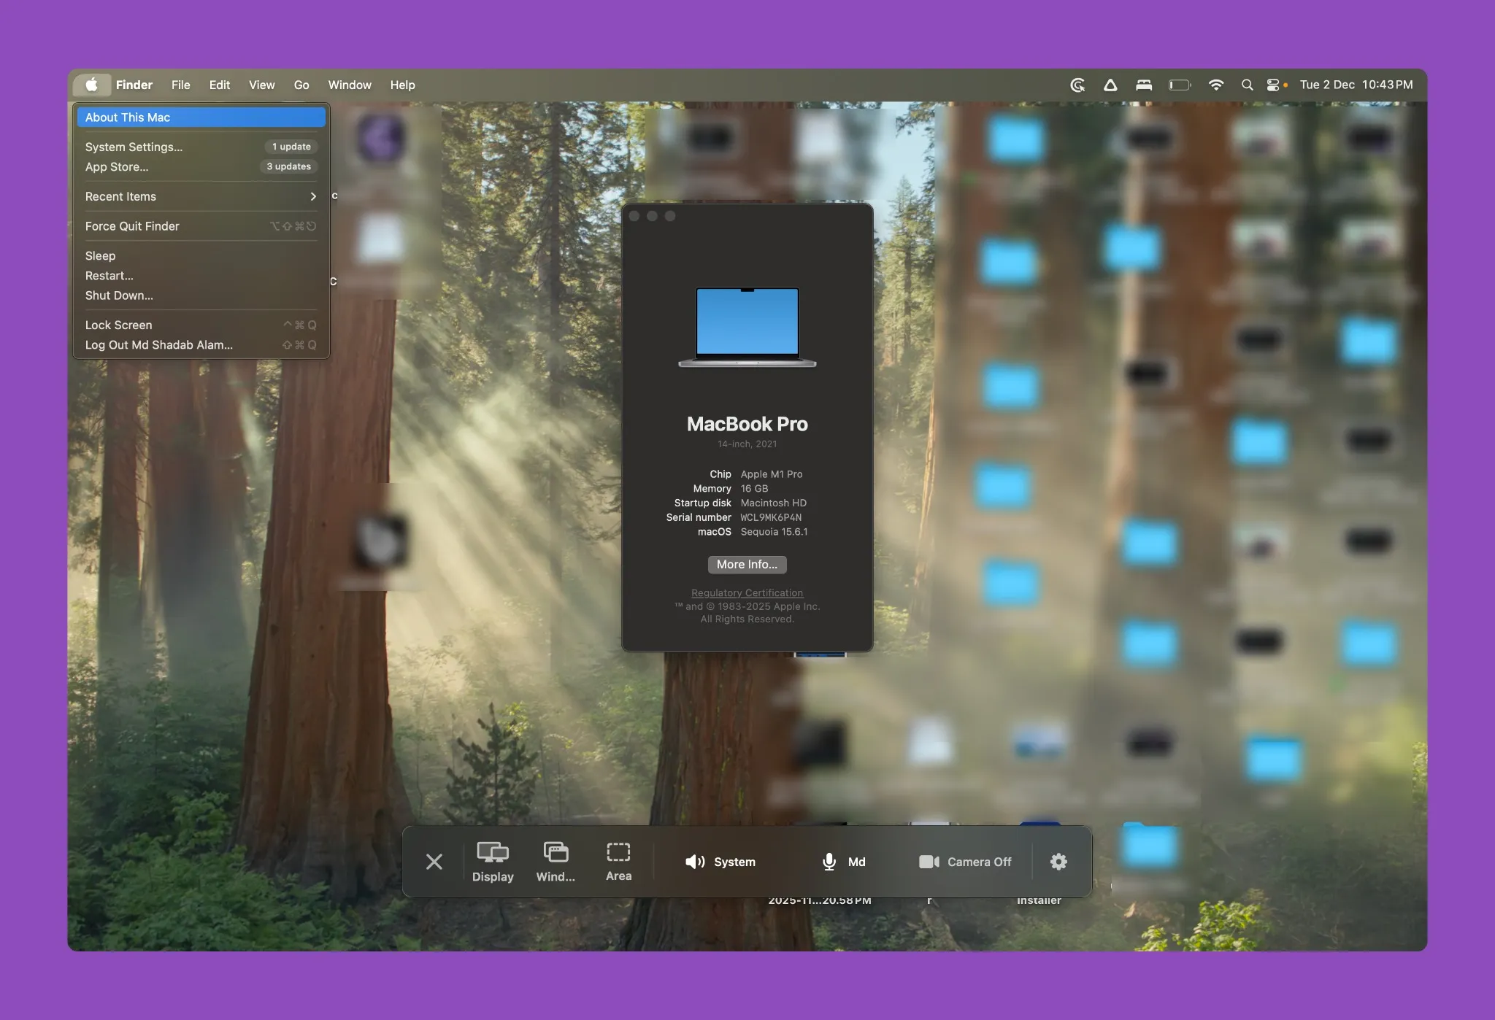Choose Force Quit Finder
This screenshot has width=1495, height=1020.
tap(201, 226)
